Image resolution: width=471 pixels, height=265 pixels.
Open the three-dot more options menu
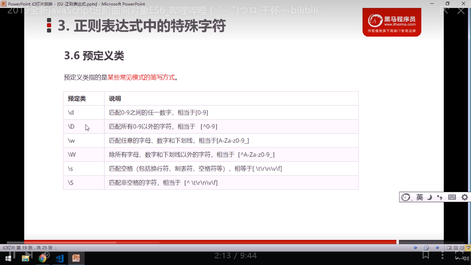click(443, 255)
